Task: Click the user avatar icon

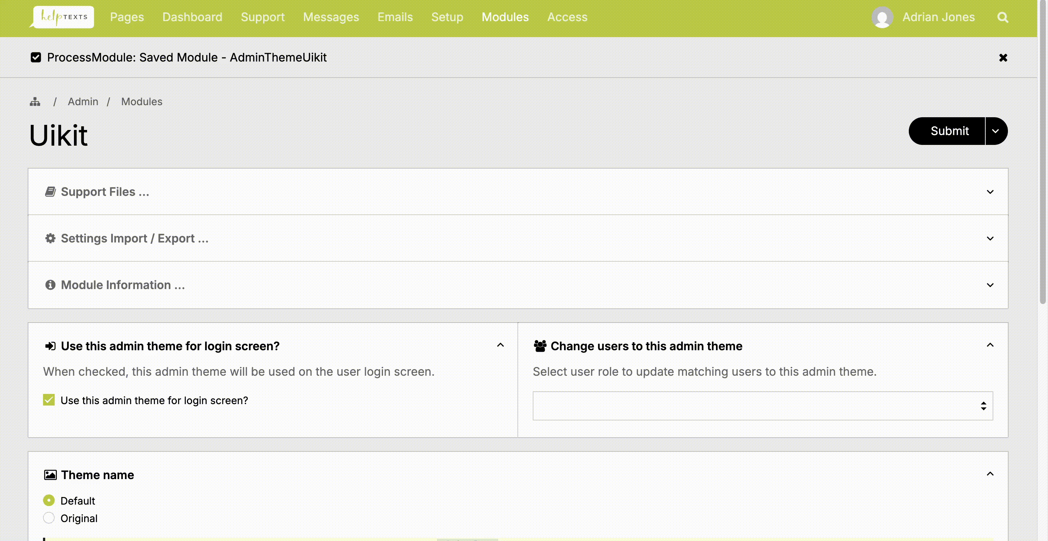Action: [882, 17]
